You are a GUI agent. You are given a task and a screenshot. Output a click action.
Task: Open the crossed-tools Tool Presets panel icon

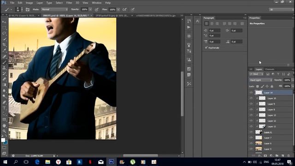pos(189,83)
